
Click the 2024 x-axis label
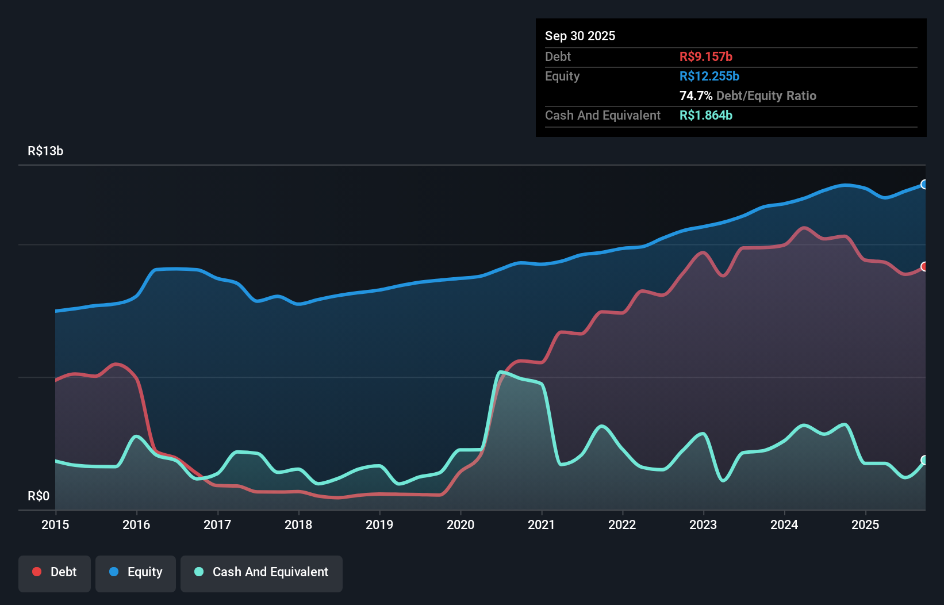[784, 524]
